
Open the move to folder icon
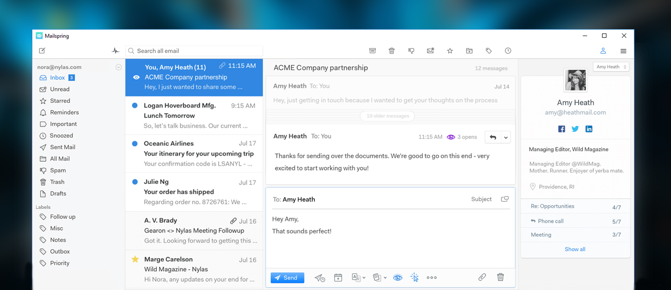click(x=469, y=51)
